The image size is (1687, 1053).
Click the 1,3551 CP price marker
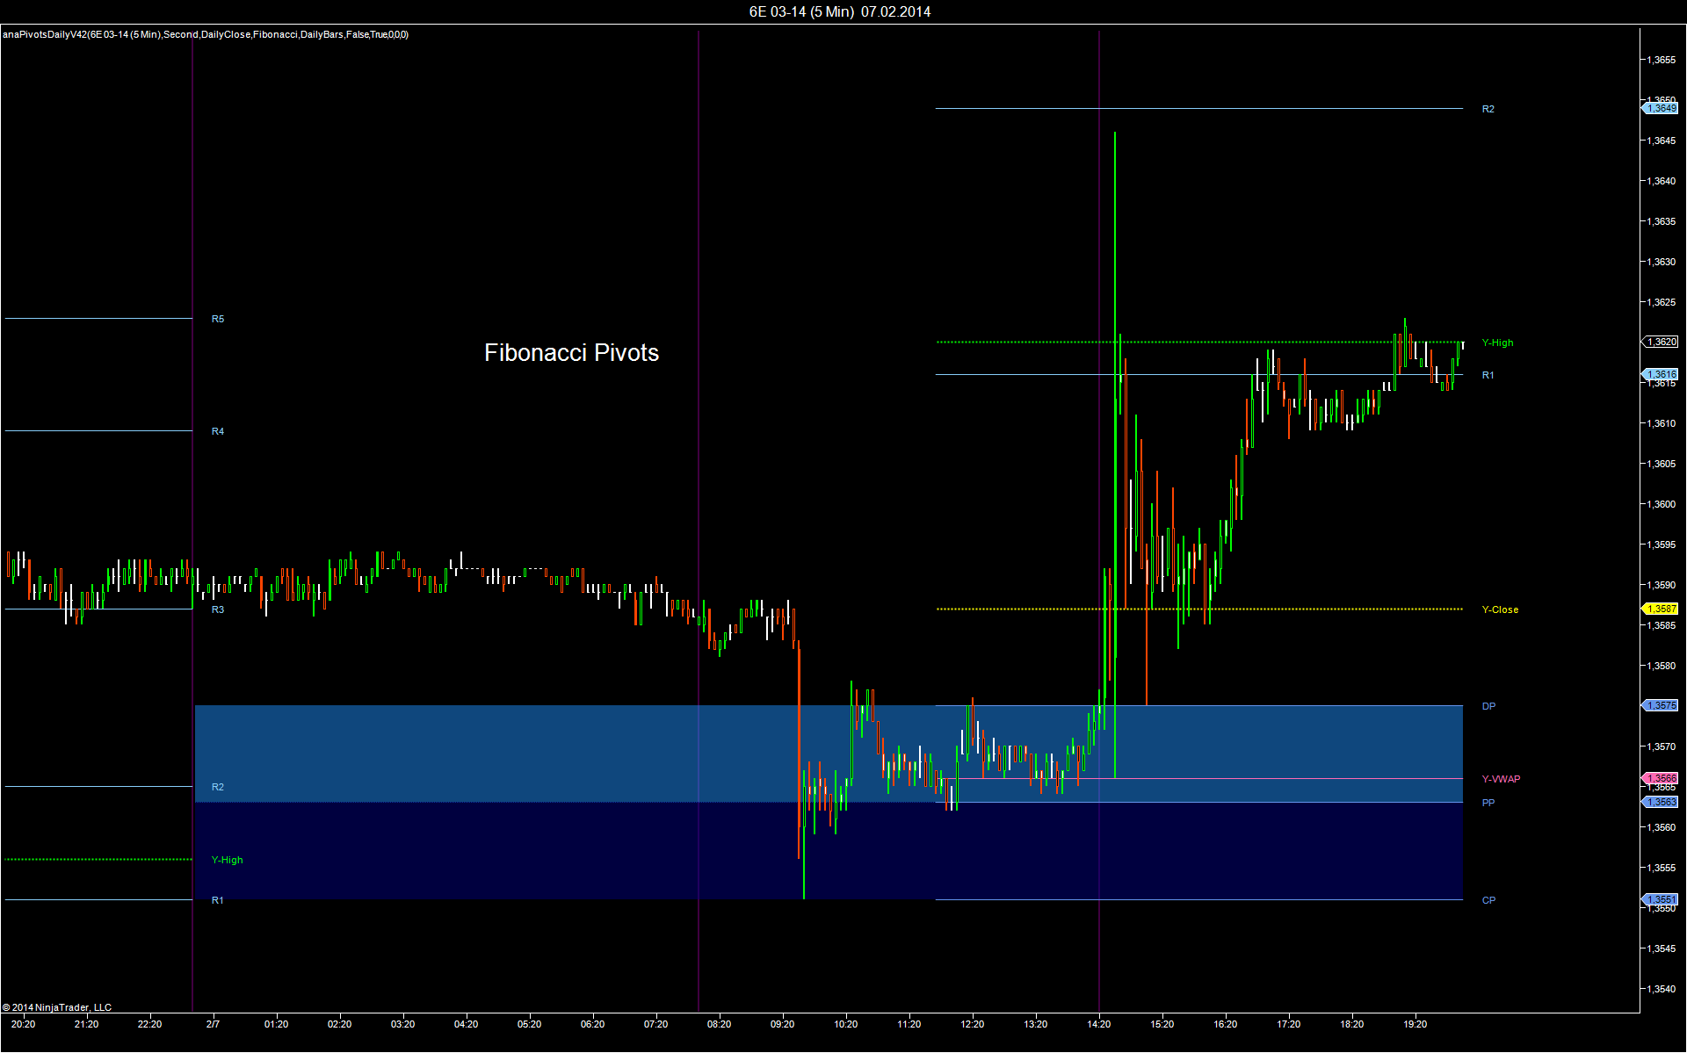pyautogui.click(x=1661, y=899)
